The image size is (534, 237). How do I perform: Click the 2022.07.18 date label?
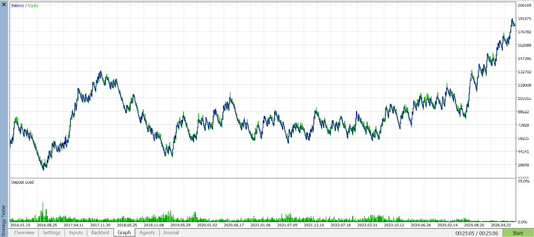[x=340, y=225]
